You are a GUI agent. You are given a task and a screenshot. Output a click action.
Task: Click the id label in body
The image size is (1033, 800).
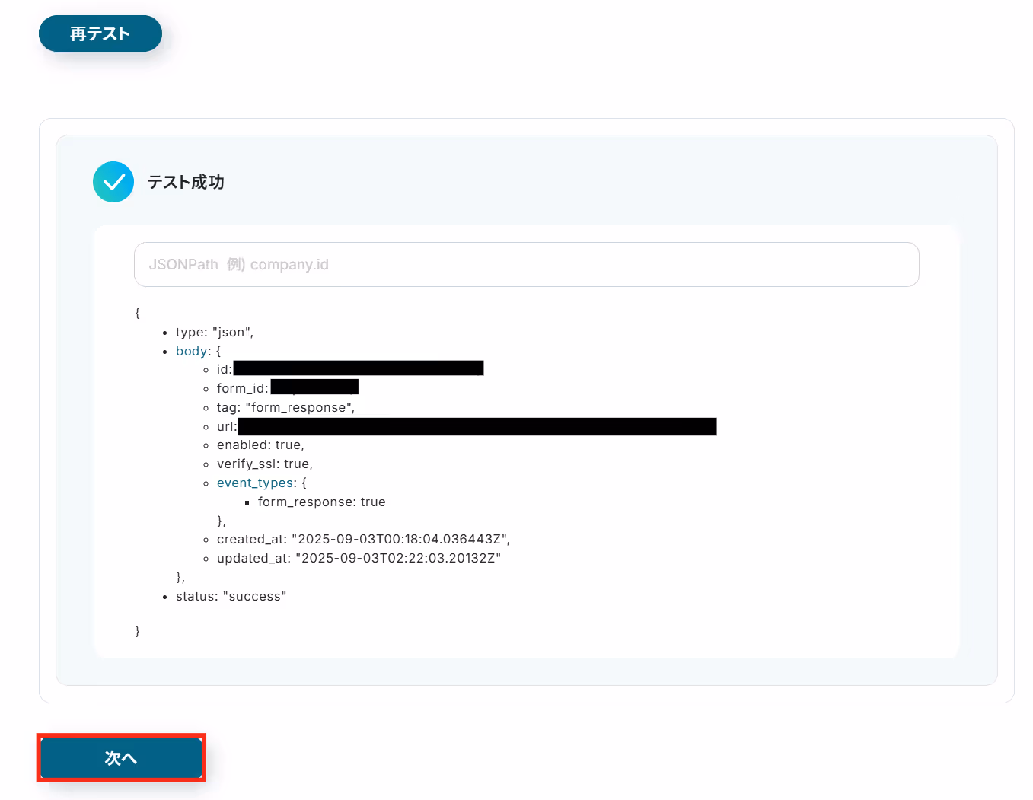point(225,369)
